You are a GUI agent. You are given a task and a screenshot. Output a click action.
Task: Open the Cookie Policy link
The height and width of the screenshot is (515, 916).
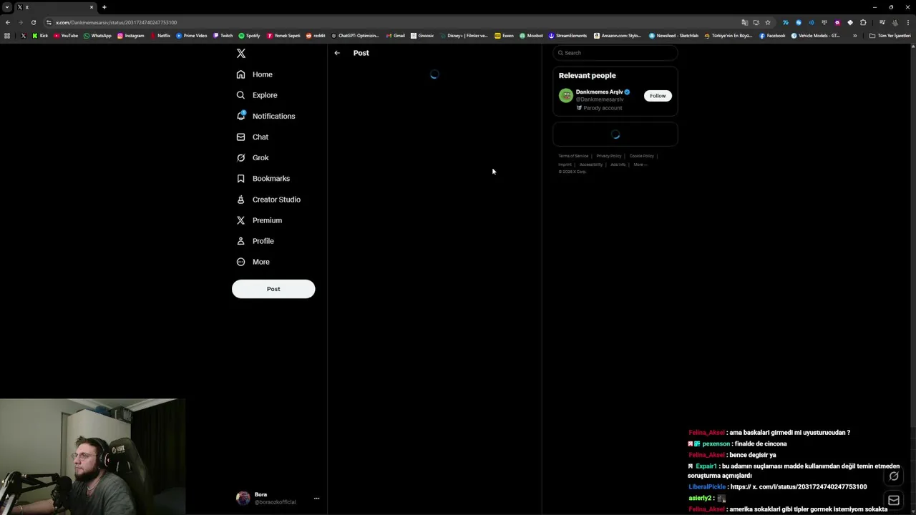(x=641, y=156)
